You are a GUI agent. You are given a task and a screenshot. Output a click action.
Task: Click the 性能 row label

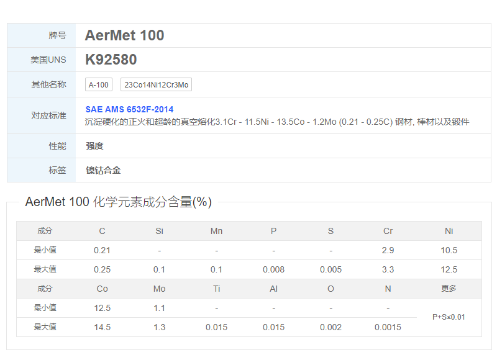coord(57,146)
